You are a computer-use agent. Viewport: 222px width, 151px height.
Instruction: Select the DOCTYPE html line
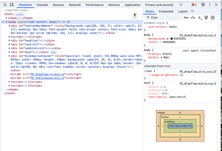[16, 10]
